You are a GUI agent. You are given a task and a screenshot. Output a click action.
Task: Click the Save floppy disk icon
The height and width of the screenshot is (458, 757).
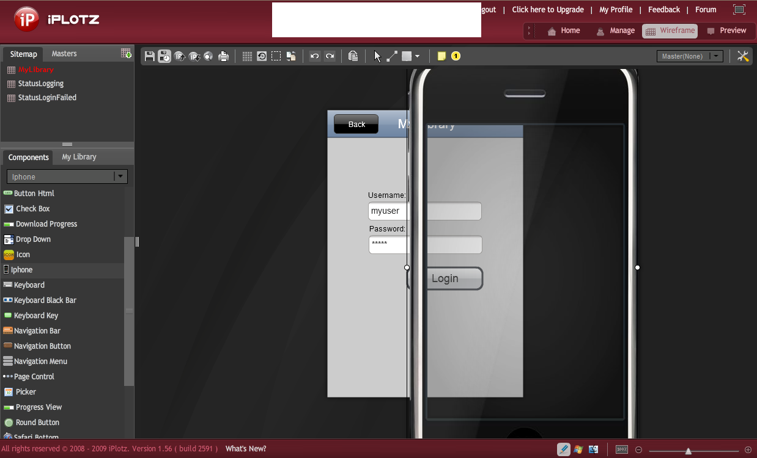150,56
